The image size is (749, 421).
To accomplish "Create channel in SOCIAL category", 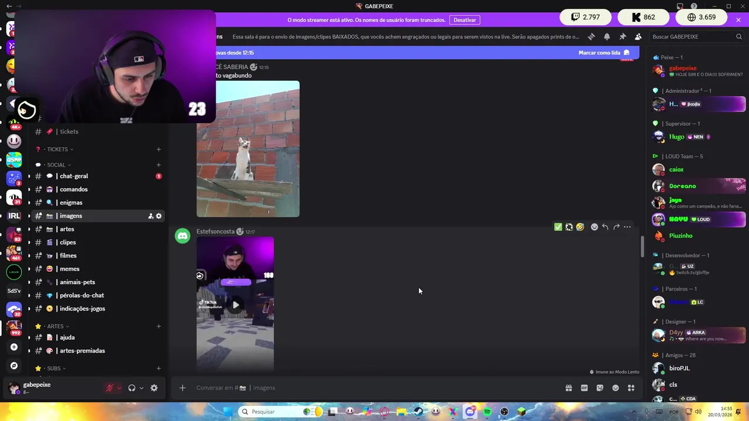I will pos(159,165).
